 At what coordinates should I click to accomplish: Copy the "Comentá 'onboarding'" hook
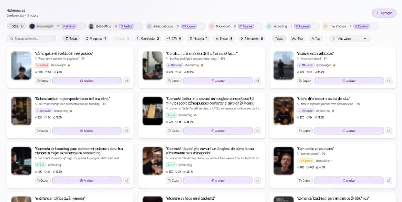(42, 180)
